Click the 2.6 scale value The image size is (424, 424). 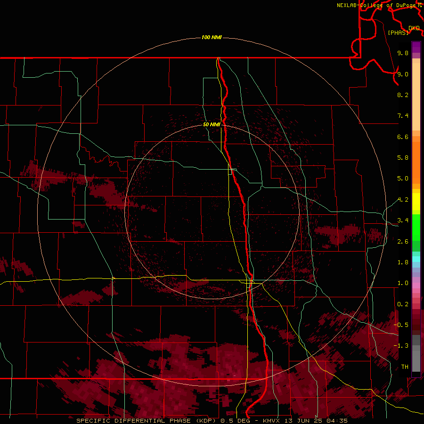[403, 242]
